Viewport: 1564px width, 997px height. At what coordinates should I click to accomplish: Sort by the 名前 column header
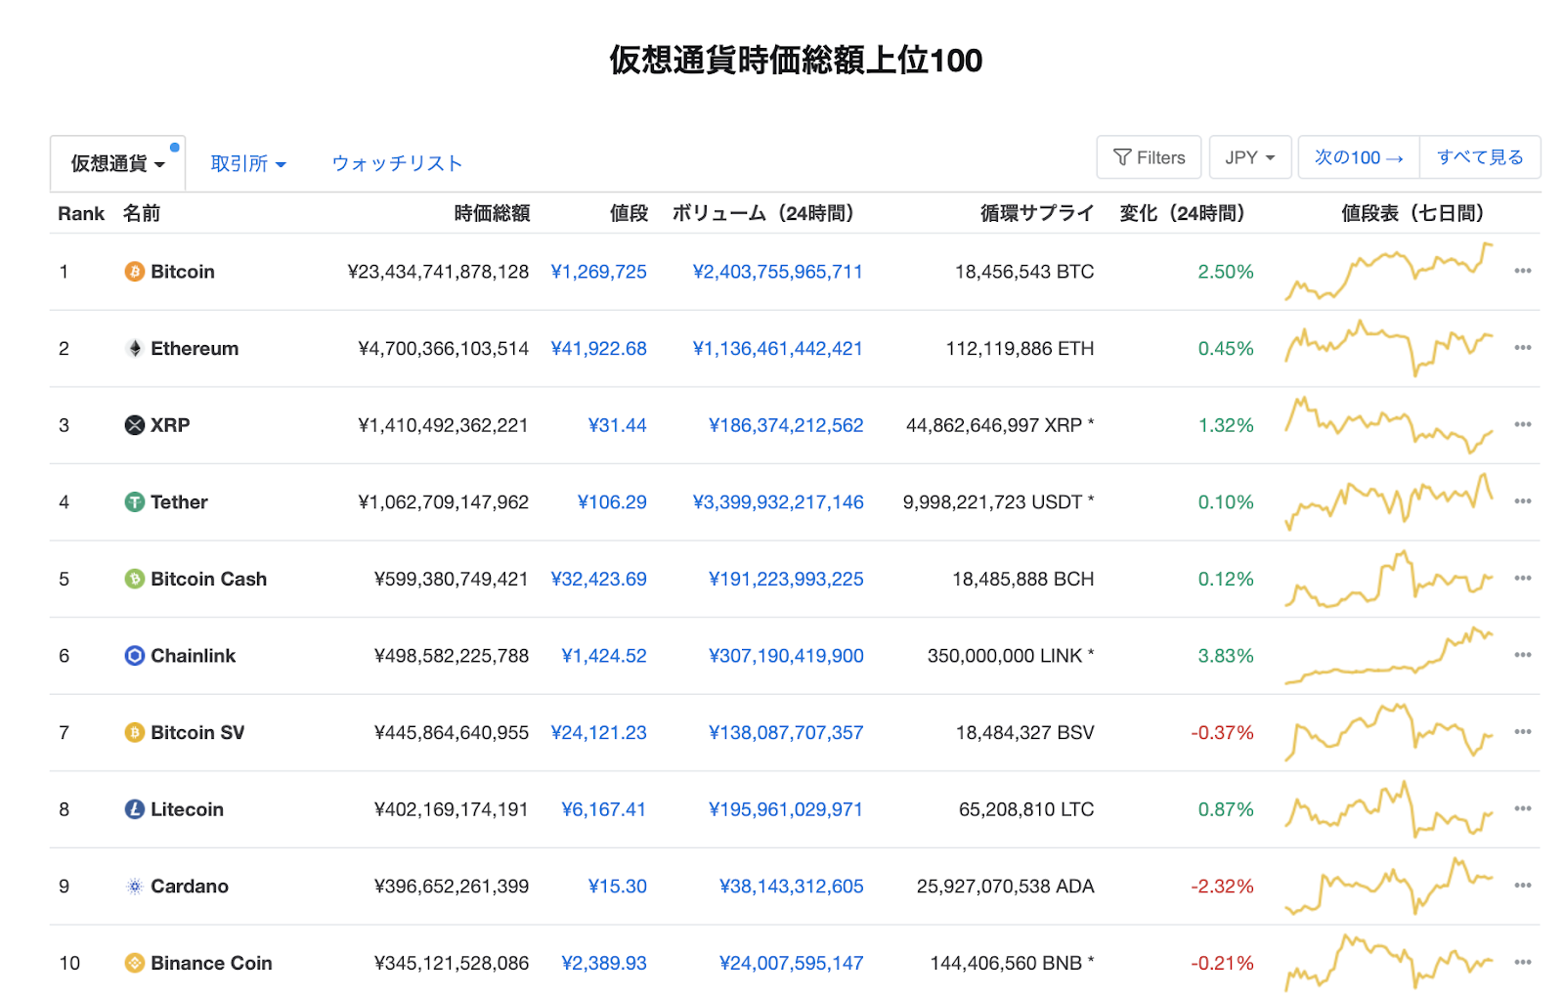(142, 213)
